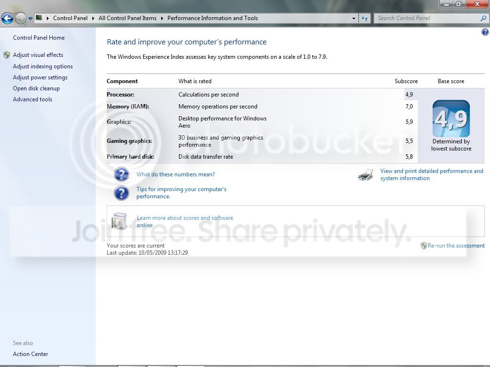The image size is (490, 367).
Task: Go to Advanced tools
Action: point(33,99)
